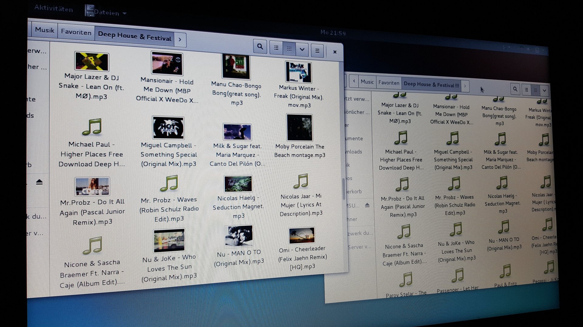The width and height of the screenshot is (583, 327).
Task: Open the Dateien application menu
Action: coord(106,12)
